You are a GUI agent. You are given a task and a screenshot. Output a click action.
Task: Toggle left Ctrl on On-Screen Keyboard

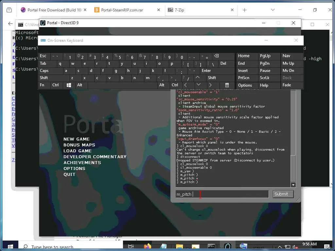[x=57, y=85]
